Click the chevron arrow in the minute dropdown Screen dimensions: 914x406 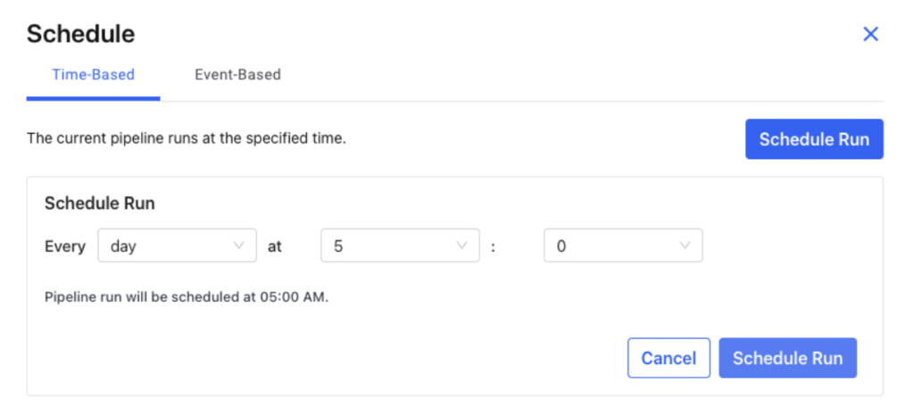(x=685, y=246)
